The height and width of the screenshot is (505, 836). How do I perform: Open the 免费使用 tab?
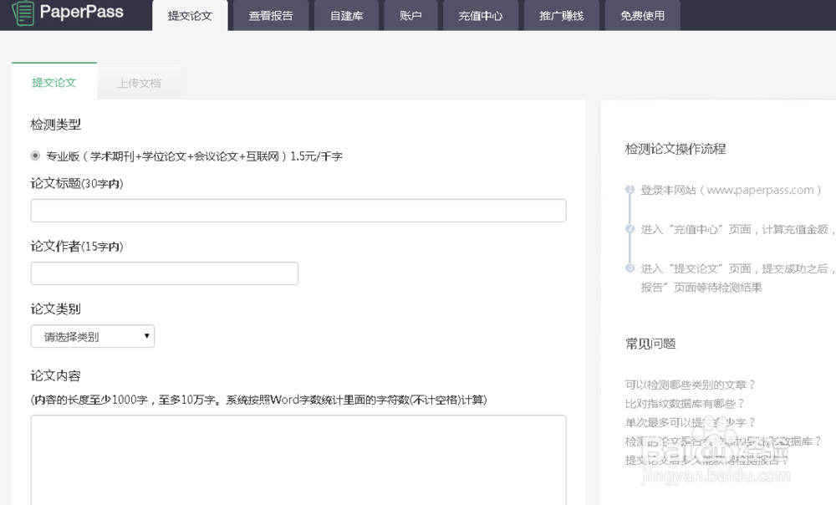pos(642,16)
